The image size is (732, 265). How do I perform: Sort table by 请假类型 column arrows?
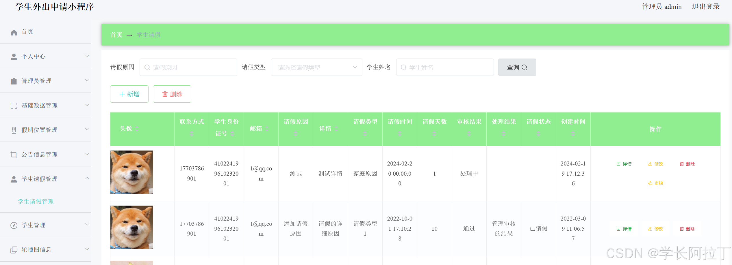click(x=365, y=134)
